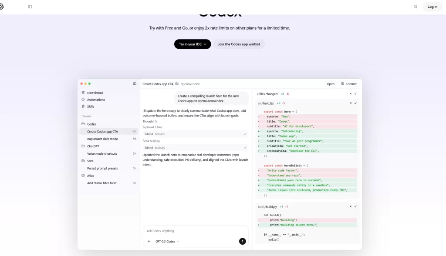Reject changes for tools/build.py
The image size is (446, 256).
pyautogui.click(x=351, y=206)
